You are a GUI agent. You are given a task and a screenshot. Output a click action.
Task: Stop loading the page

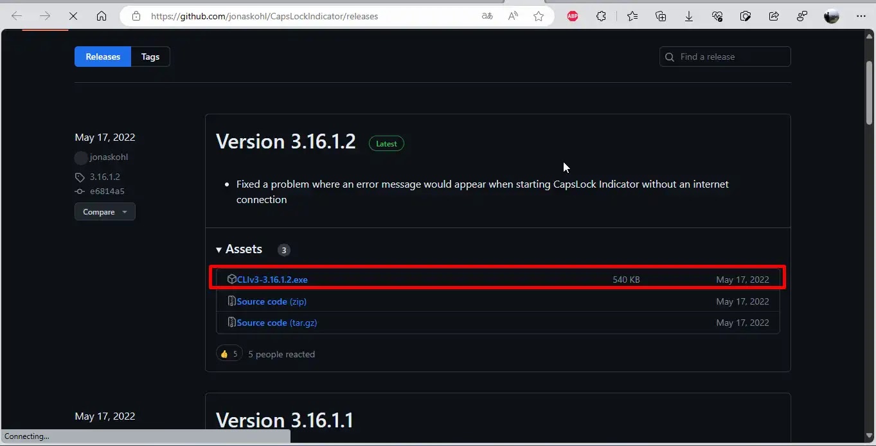coord(73,16)
